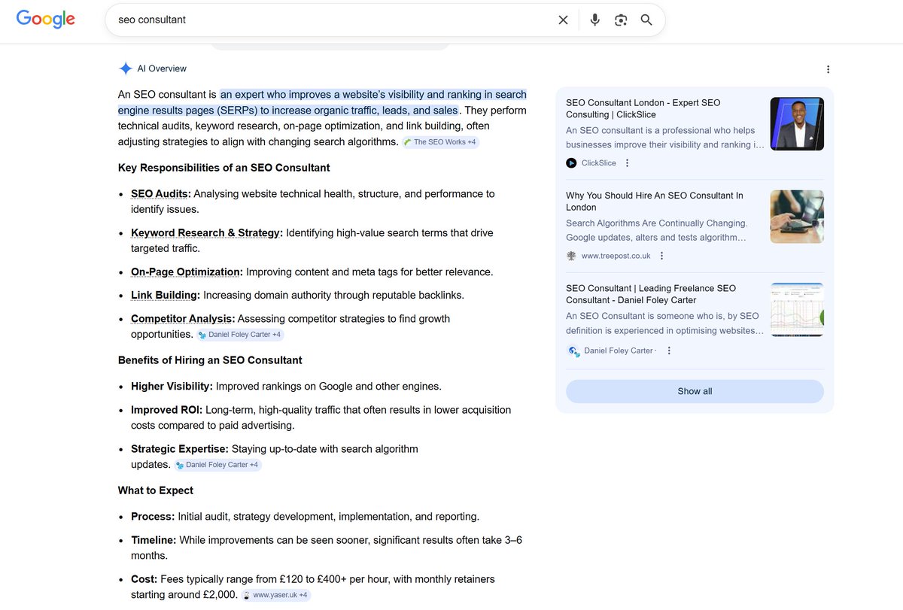This screenshot has height=610, width=903.
Task: Click treepost snippet 'Search Algorithms Are Continually Changing'
Action: [656, 230]
